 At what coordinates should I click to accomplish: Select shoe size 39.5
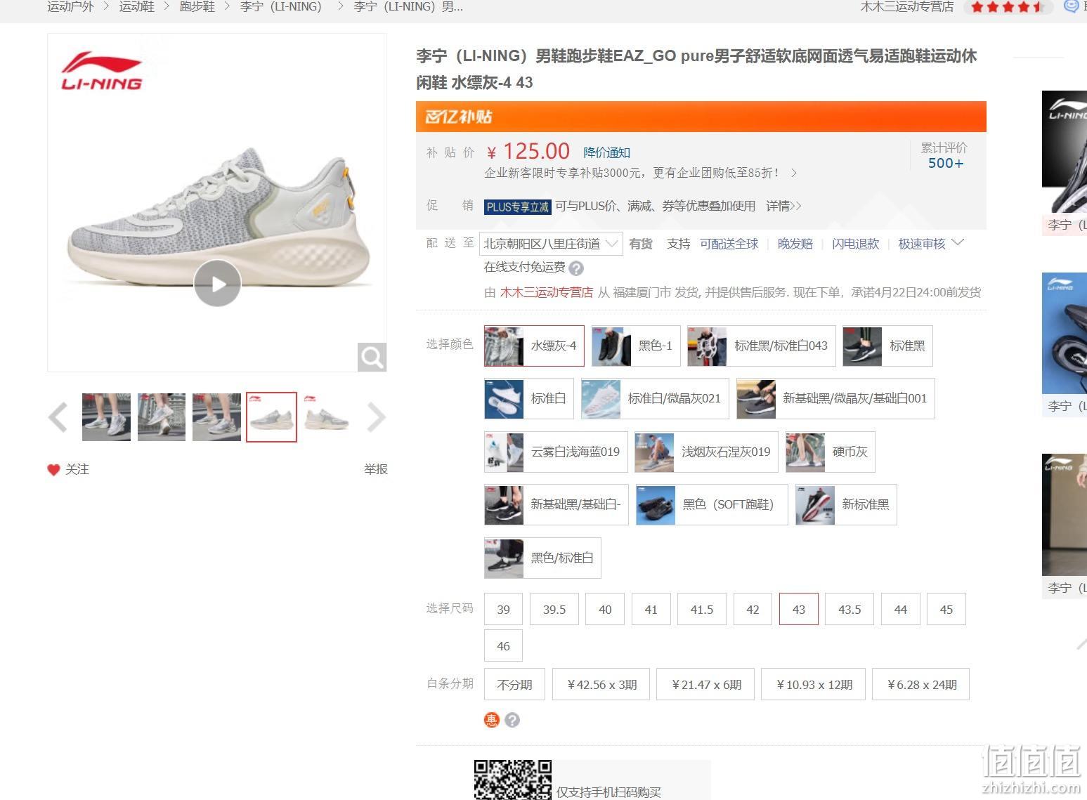click(x=554, y=609)
